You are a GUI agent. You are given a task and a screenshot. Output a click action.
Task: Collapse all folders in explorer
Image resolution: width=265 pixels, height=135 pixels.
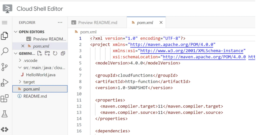63,53
